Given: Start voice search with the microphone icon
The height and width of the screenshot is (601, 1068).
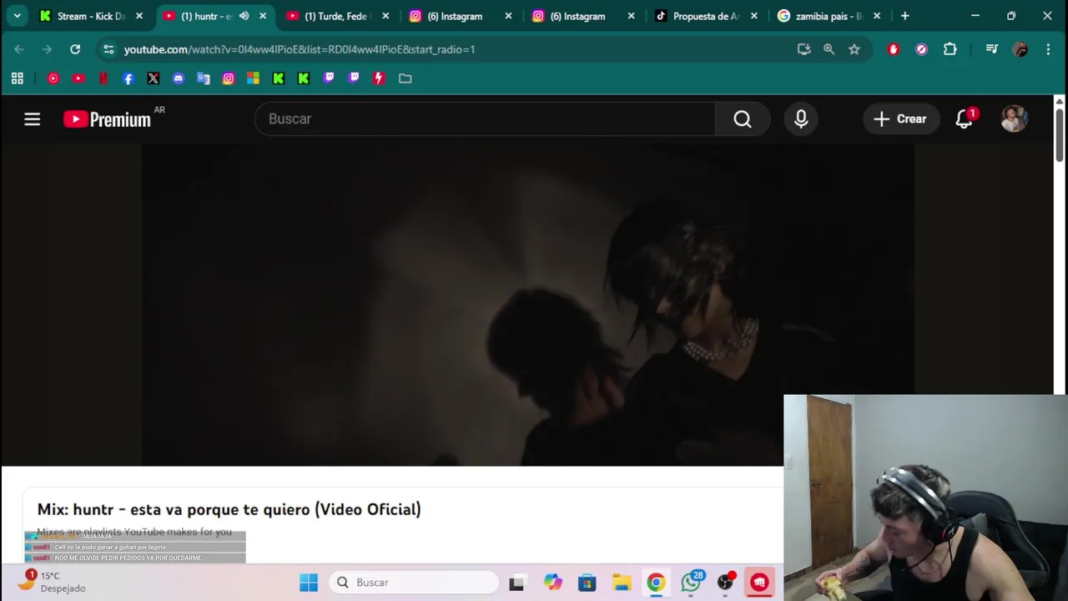Looking at the screenshot, I should click(x=801, y=119).
